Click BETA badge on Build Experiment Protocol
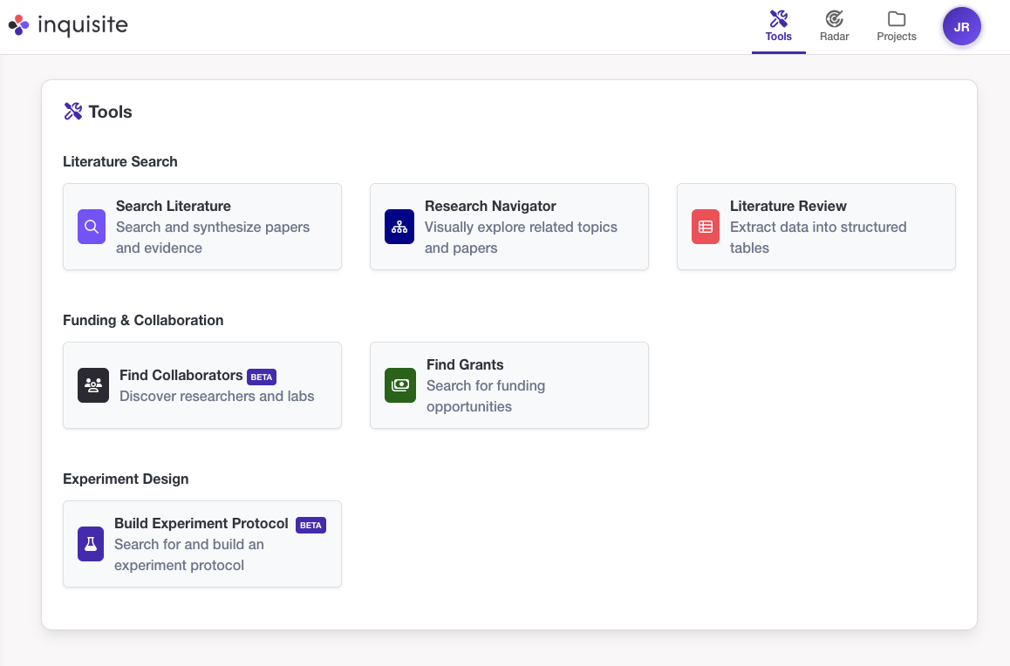Image resolution: width=1010 pixels, height=666 pixels. point(311,525)
